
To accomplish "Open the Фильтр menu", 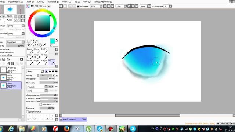I will click(66, 2).
